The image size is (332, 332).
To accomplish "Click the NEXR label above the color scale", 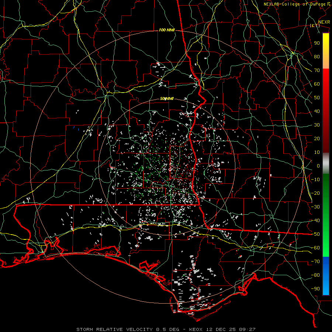I will 324,22.
